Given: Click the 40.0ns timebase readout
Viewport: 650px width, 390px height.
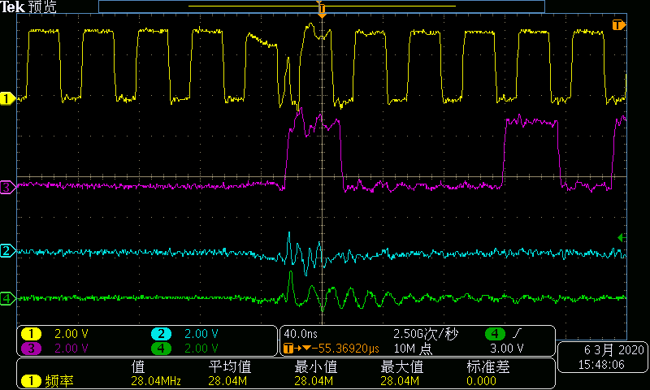Looking at the screenshot, I should [301, 334].
